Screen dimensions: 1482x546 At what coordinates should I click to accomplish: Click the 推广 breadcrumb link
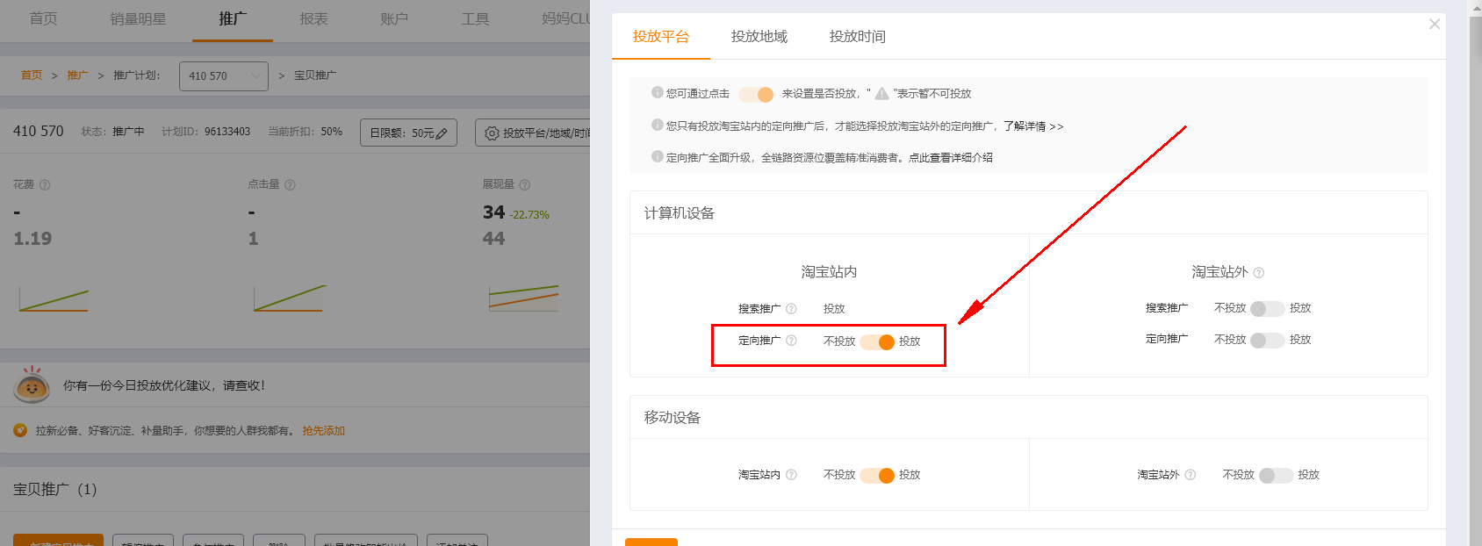point(77,75)
